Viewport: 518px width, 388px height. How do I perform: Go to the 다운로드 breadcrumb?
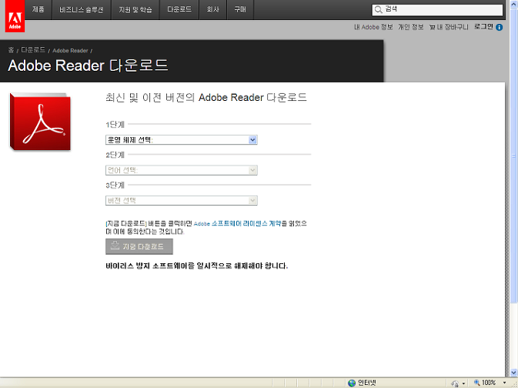pos(33,50)
